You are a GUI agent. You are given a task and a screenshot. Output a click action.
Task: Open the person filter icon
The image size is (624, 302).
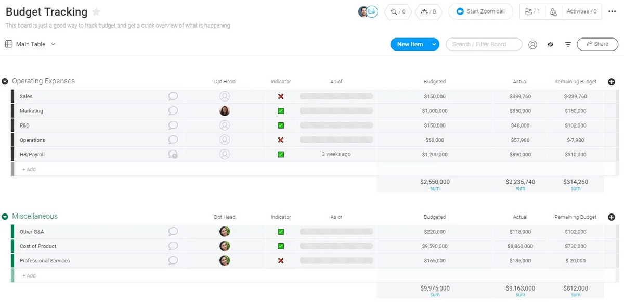click(x=532, y=45)
